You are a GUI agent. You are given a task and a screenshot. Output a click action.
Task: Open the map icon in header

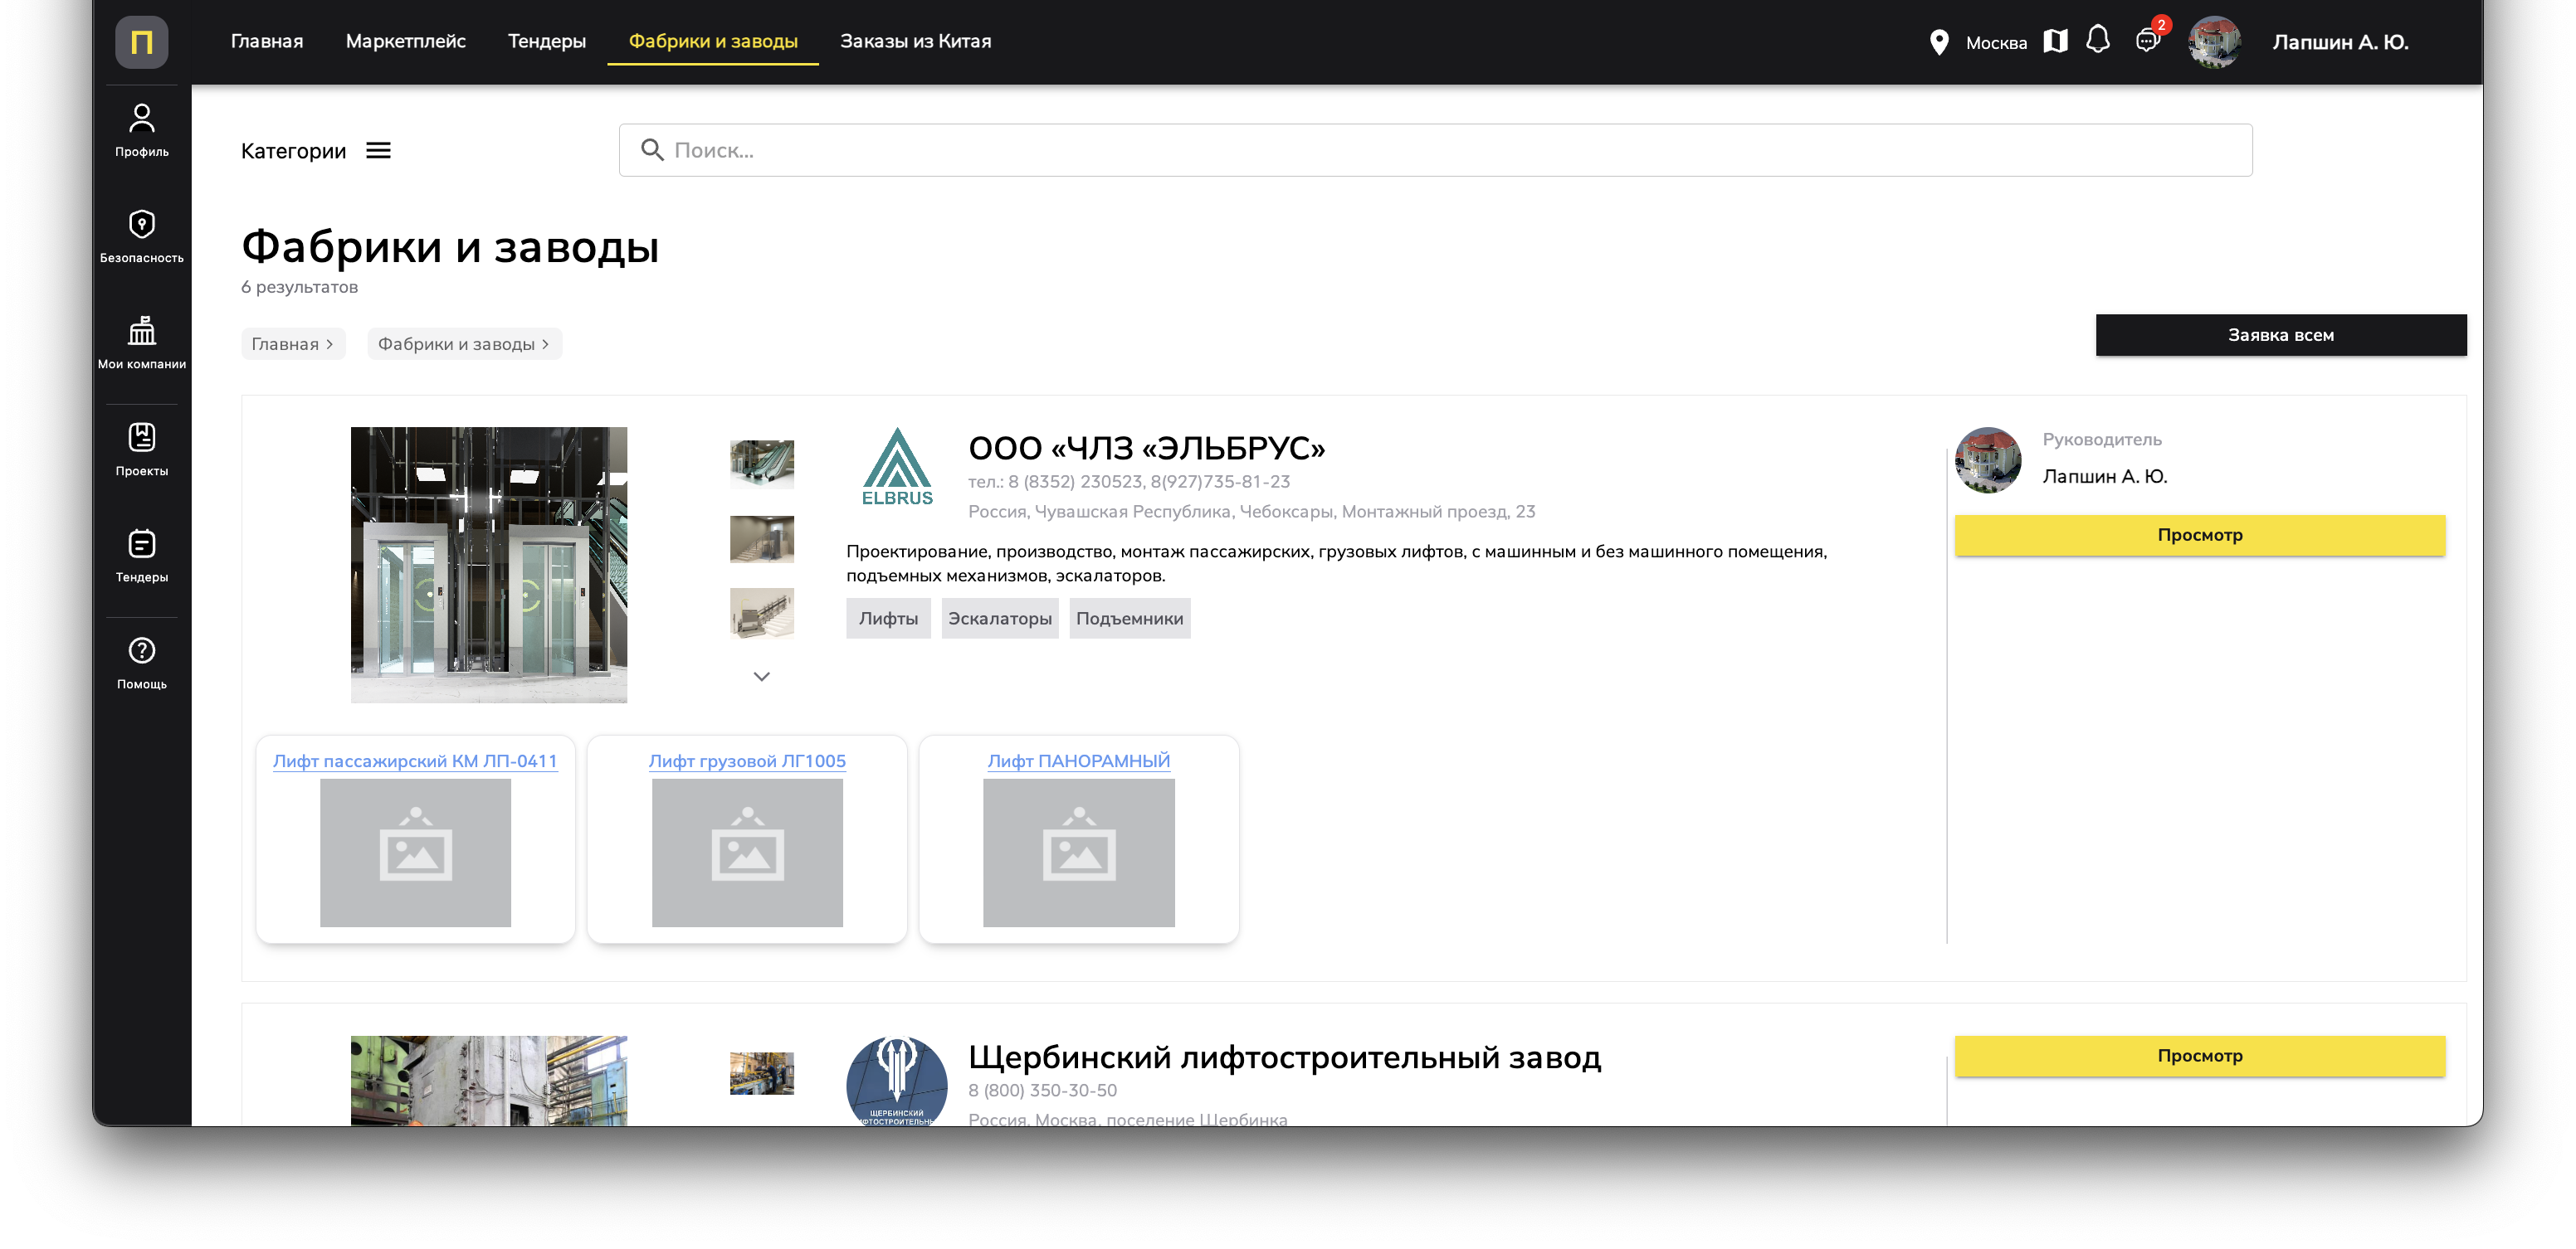(x=2055, y=41)
